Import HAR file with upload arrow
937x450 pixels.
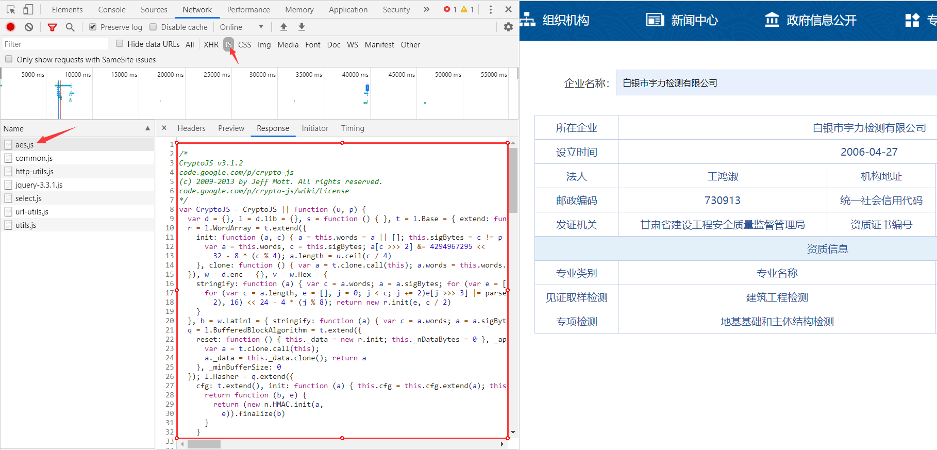click(283, 27)
